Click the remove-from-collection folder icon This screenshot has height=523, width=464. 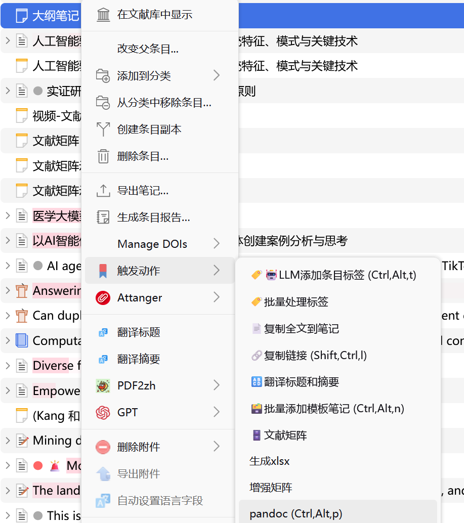(x=103, y=102)
